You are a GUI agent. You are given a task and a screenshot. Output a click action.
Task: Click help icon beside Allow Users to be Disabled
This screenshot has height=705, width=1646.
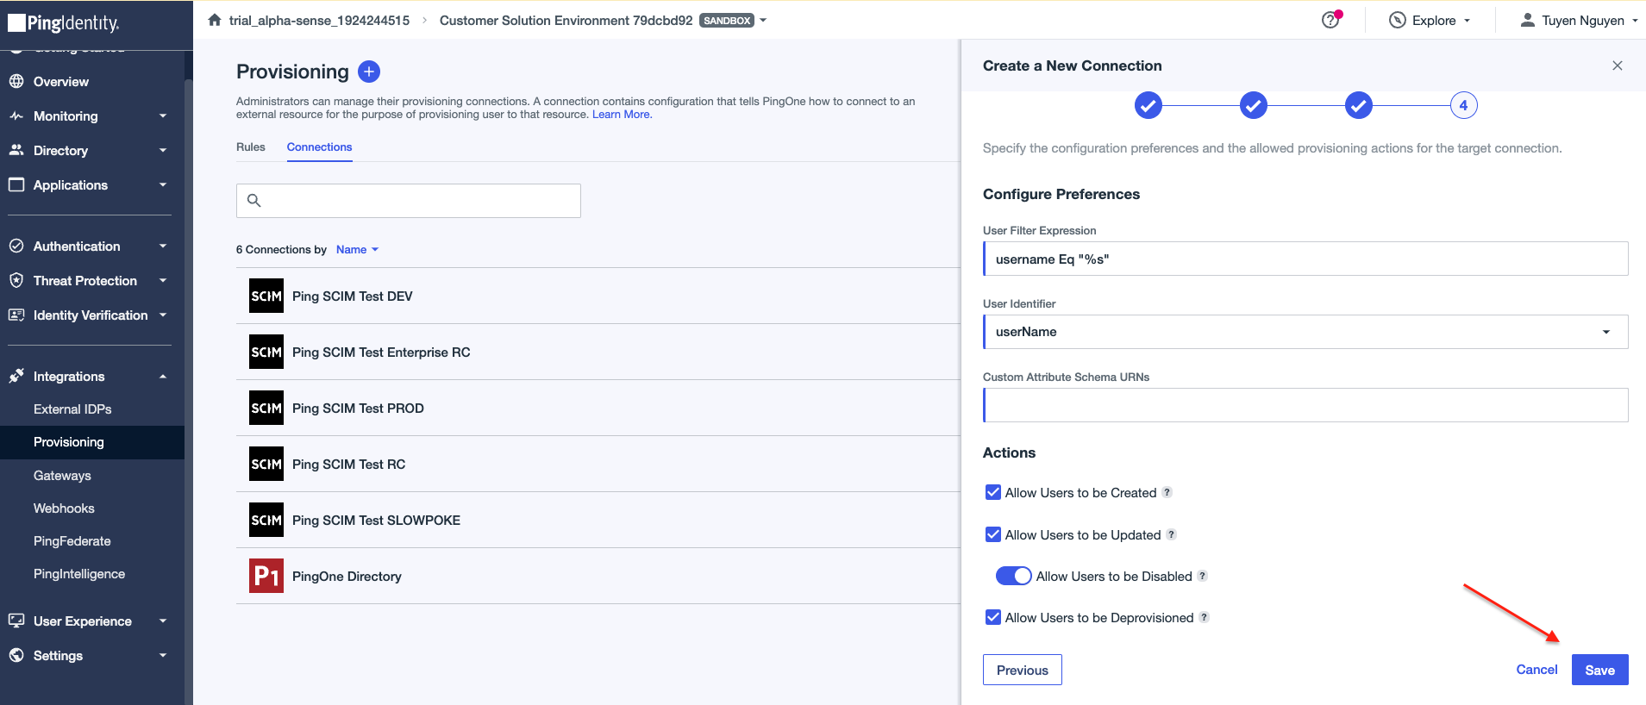point(1203,576)
